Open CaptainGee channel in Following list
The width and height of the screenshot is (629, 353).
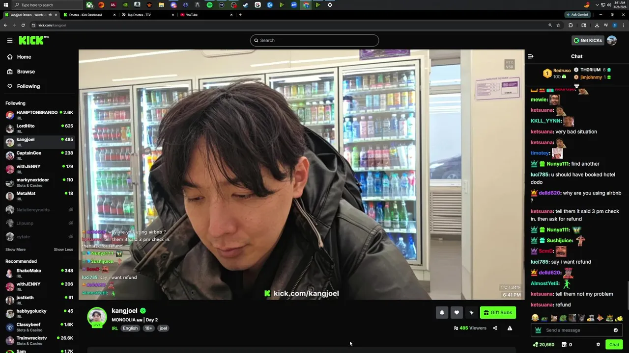coord(39,155)
